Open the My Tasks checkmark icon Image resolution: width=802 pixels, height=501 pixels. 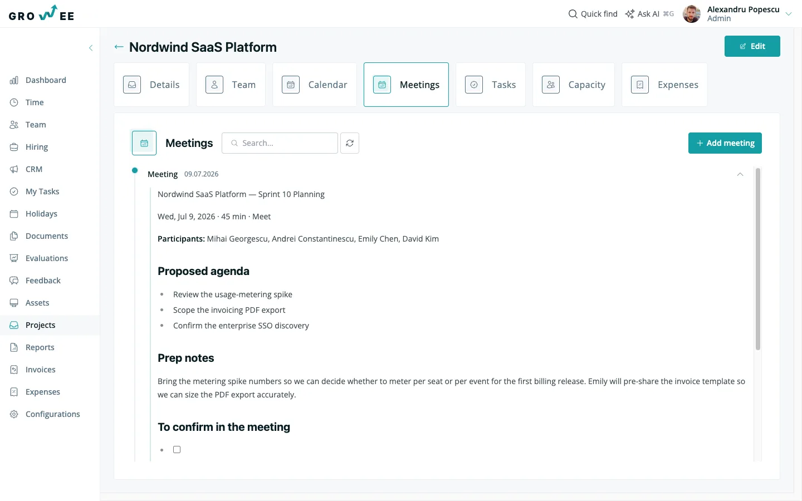14,191
